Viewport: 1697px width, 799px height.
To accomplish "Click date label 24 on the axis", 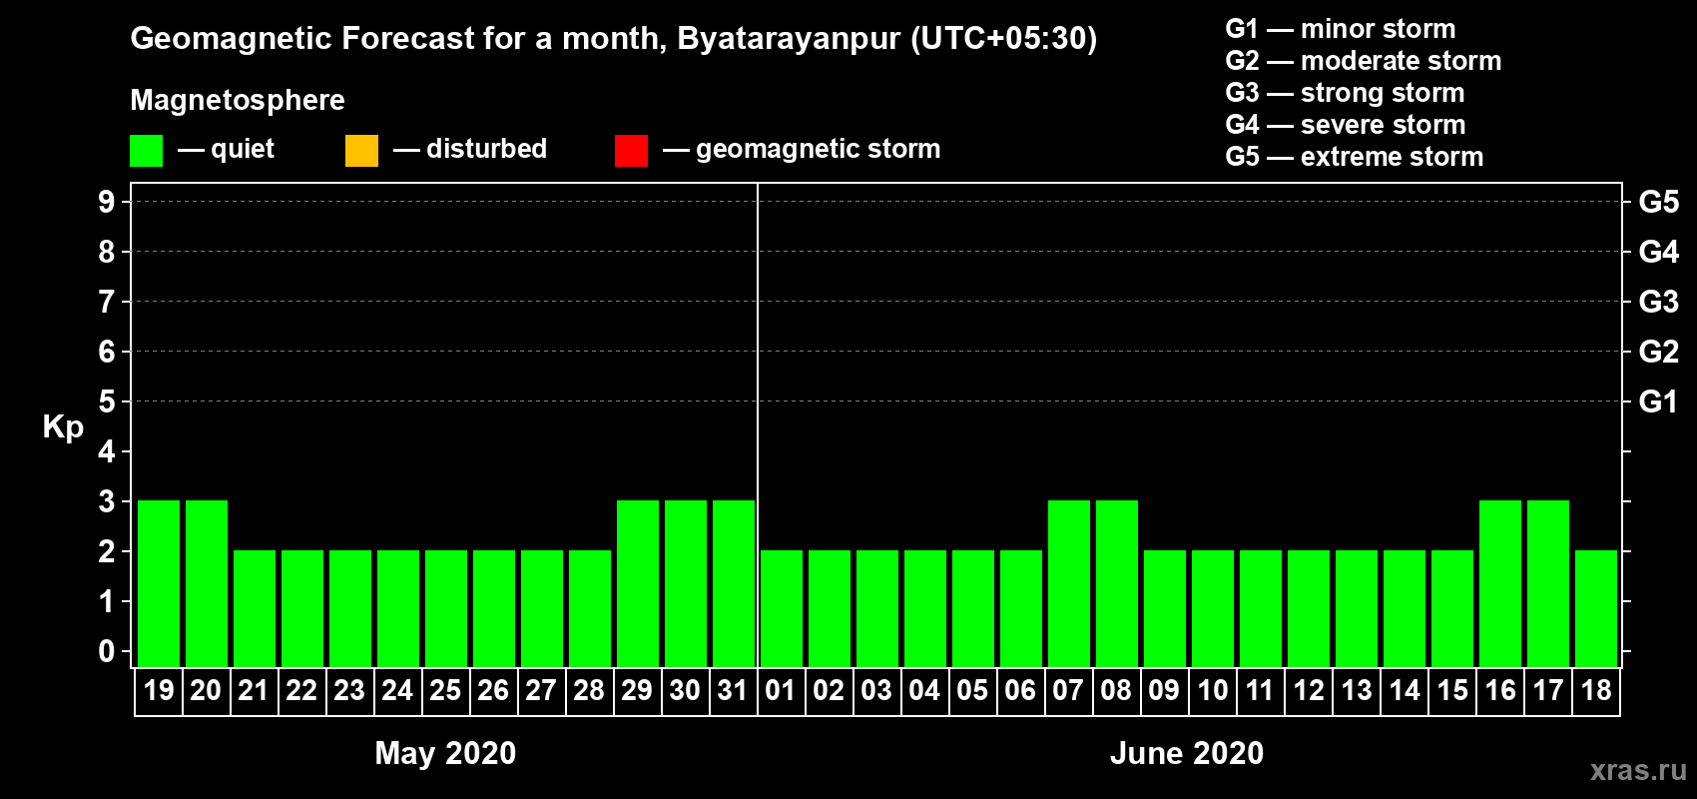I will 397,690.
